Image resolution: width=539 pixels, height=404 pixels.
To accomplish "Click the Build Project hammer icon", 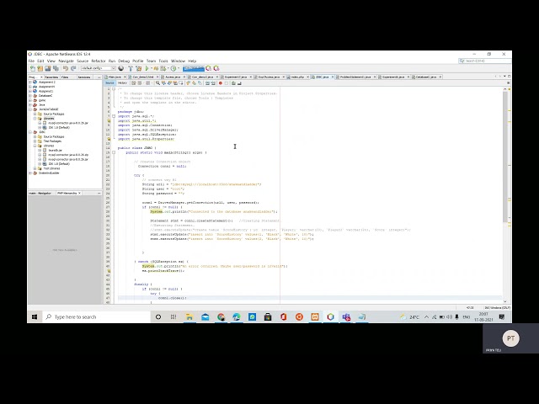I will [x=131, y=68].
